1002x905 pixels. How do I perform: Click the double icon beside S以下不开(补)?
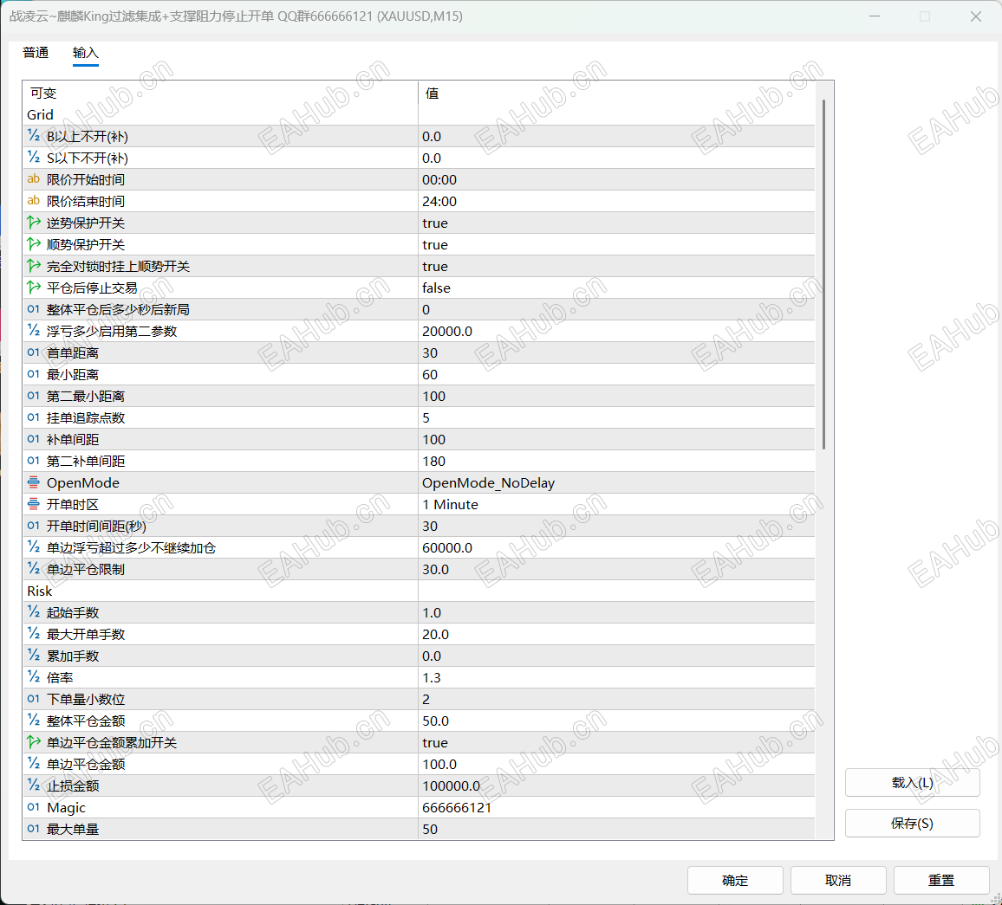pos(33,158)
